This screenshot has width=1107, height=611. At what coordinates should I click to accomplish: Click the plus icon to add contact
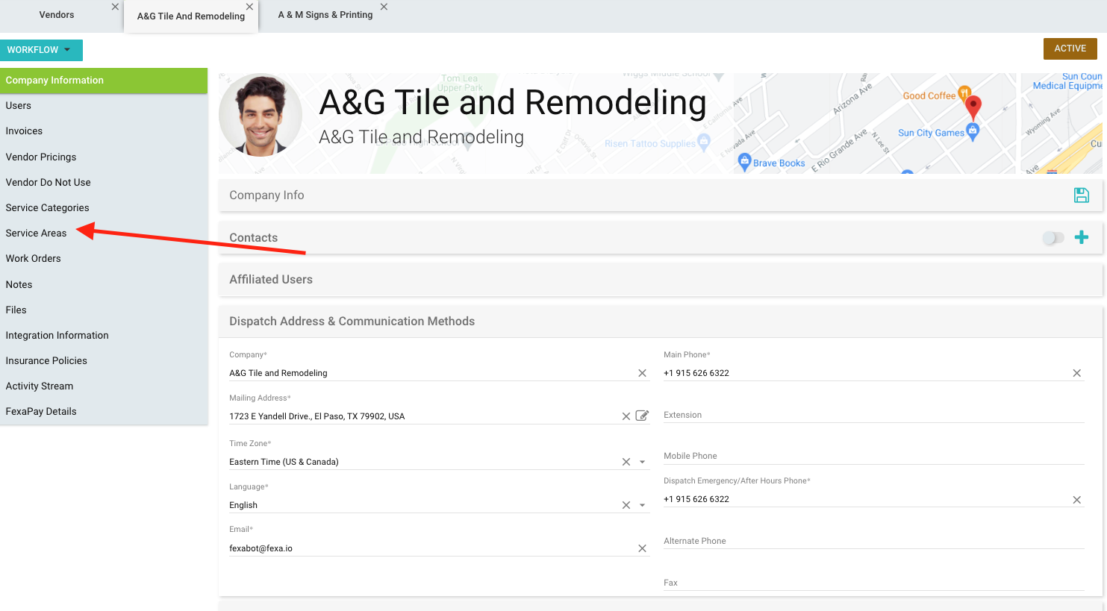(1081, 237)
